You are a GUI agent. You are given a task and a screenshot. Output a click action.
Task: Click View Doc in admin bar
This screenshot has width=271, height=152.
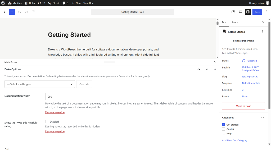[88, 3]
